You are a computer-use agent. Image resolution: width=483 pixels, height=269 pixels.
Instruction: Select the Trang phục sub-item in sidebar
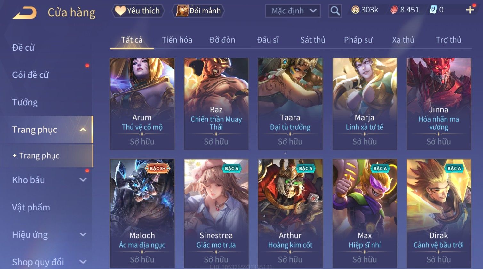click(x=39, y=156)
